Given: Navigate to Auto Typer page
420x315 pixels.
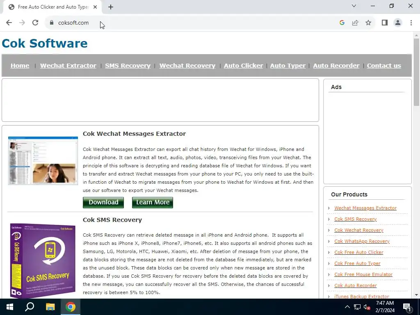Looking at the screenshot, I should (x=288, y=66).
